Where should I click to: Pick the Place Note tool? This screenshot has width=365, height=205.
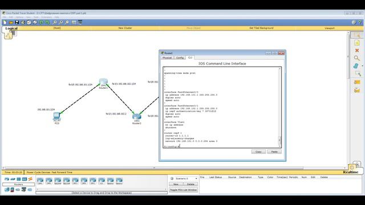pyautogui.click(x=357, y=43)
